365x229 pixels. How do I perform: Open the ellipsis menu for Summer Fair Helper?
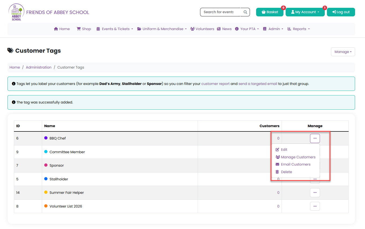pyautogui.click(x=315, y=193)
